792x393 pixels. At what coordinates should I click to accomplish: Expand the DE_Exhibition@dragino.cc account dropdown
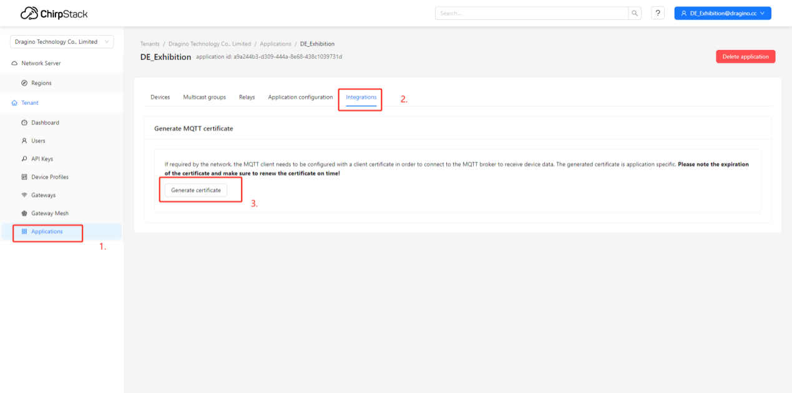722,12
